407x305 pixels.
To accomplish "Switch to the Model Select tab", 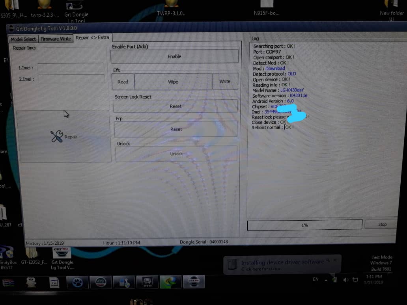I will [x=23, y=39].
